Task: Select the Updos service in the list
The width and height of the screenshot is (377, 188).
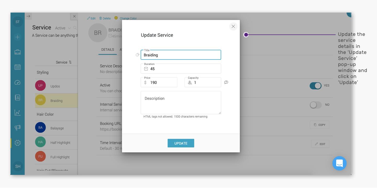Action: click(x=56, y=86)
